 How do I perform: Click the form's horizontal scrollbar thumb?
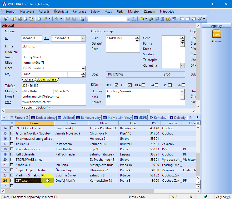point(78,111)
